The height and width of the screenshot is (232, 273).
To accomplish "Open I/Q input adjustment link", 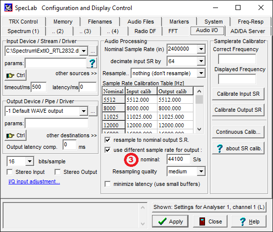I will click(34, 181).
